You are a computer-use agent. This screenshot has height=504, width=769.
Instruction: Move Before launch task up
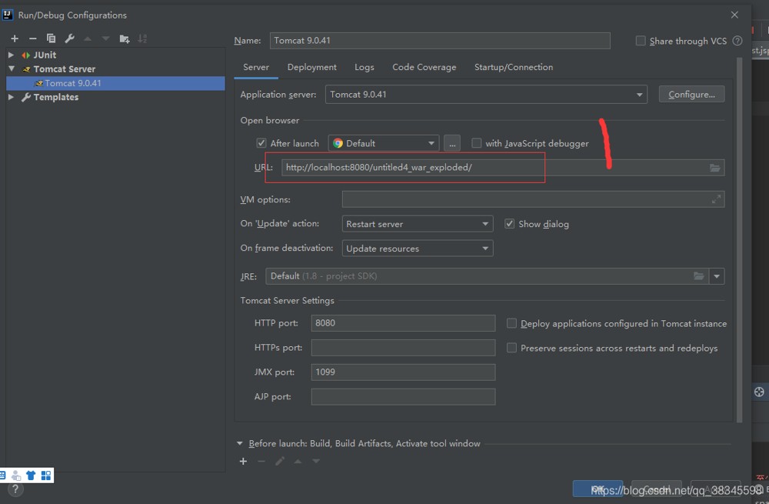tap(298, 461)
